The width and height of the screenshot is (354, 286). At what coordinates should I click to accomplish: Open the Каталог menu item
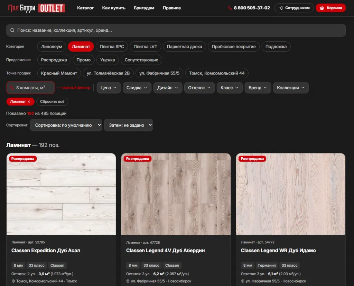pos(85,8)
